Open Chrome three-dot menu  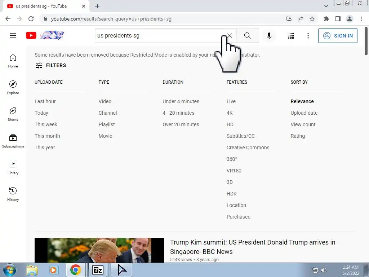click(x=361, y=19)
